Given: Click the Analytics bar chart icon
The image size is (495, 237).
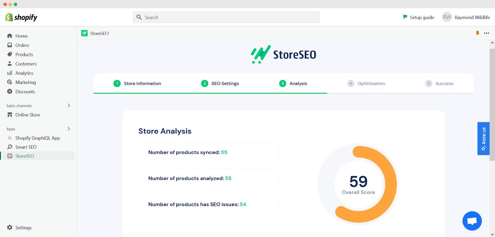Looking at the screenshot, I should pyautogui.click(x=10, y=73).
